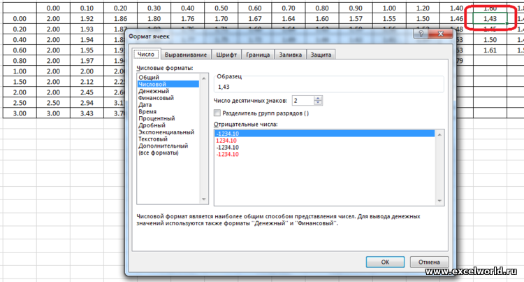Increase decimal places with up arrow
The height and width of the screenshot is (282, 524).
(319, 98)
